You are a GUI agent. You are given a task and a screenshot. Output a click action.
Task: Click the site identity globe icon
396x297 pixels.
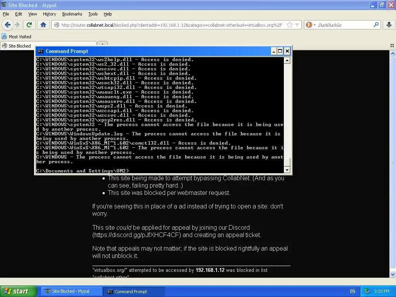click(x=57, y=25)
